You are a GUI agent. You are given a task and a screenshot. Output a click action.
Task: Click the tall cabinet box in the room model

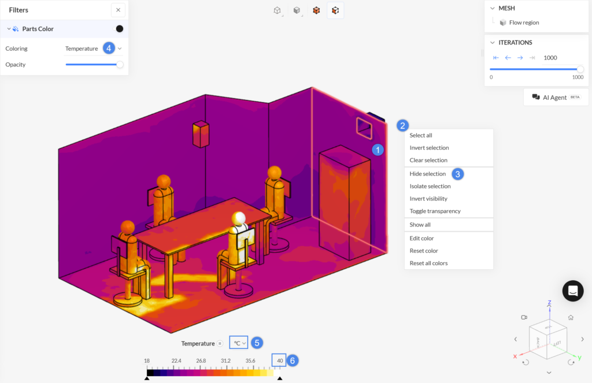345,203
